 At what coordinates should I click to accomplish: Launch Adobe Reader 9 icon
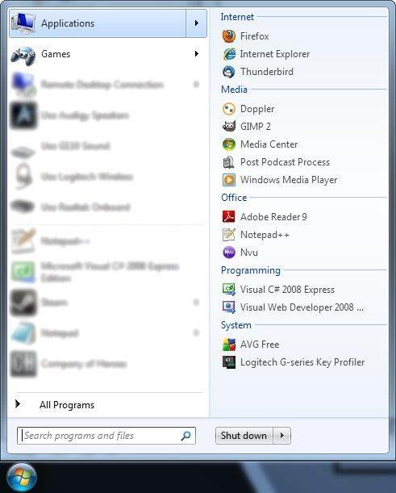click(229, 216)
